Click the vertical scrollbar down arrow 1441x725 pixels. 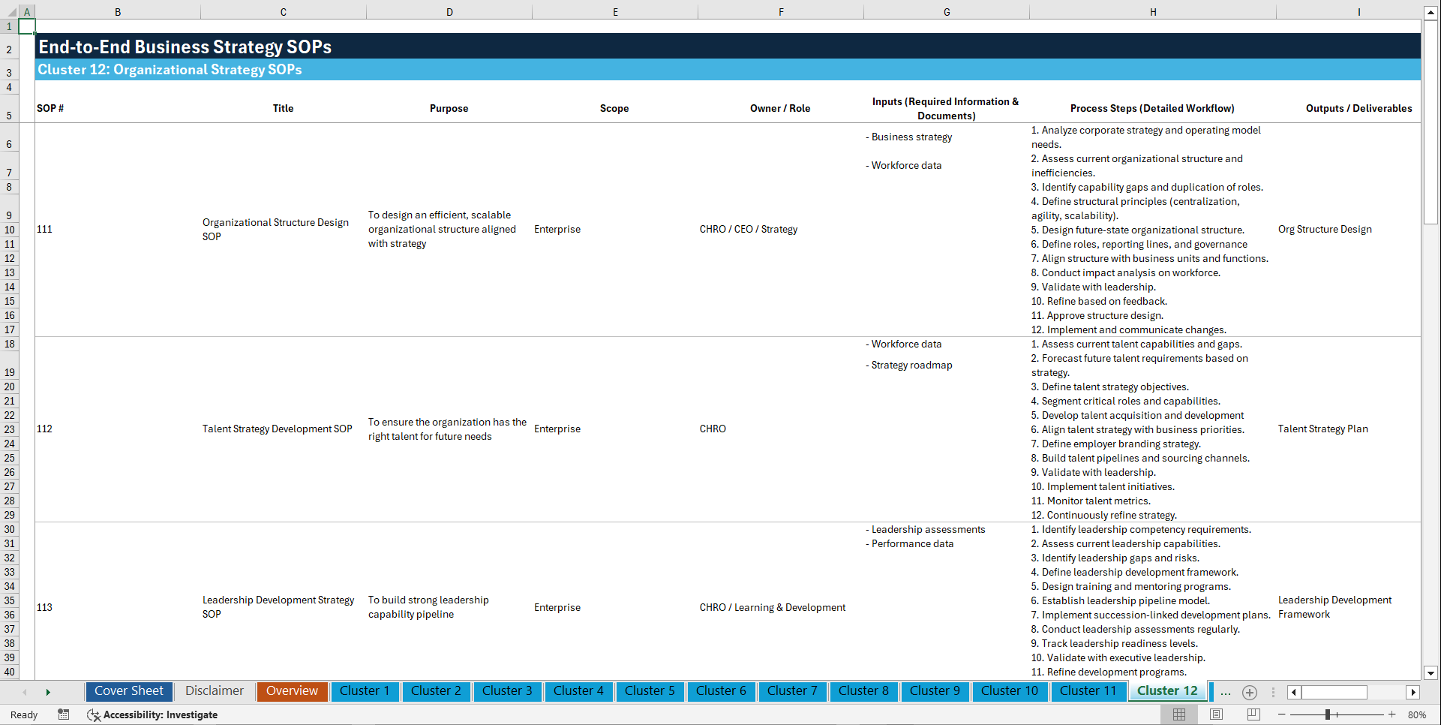click(1431, 673)
